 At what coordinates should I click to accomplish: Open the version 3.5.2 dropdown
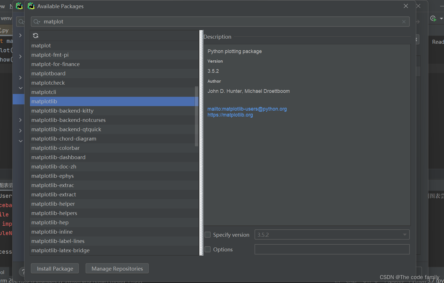405,235
